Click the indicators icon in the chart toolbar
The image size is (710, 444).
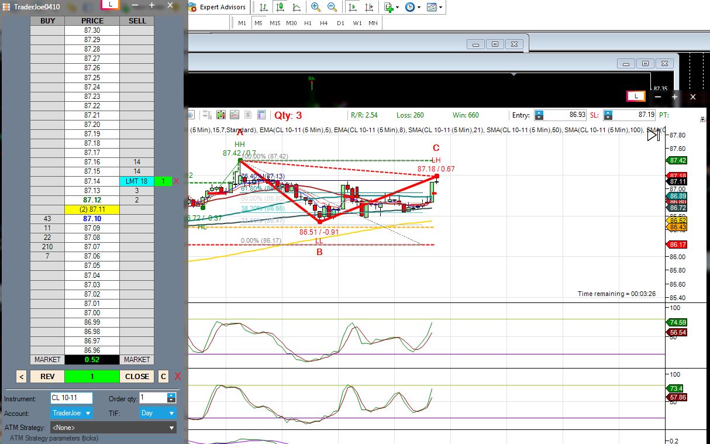[x=235, y=115]
